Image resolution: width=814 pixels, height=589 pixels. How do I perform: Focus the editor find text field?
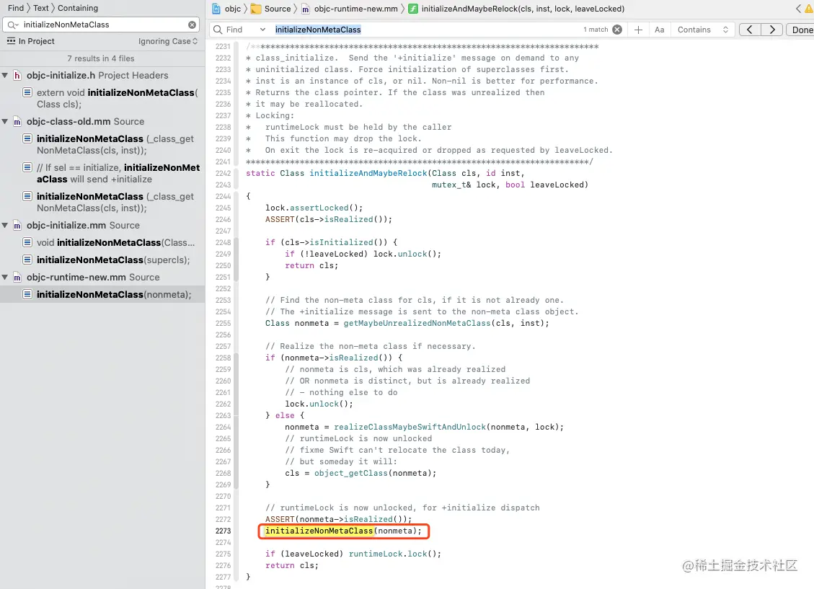(425, 30)
